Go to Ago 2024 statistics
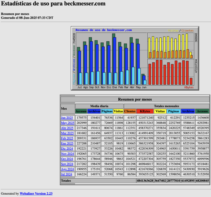 pos(67,169)
